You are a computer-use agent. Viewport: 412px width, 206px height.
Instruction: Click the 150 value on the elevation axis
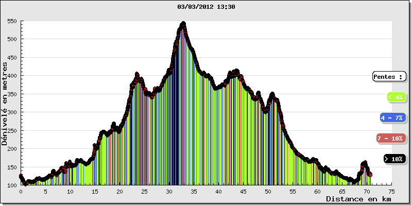pyautogui.click(x=12, y=167)
